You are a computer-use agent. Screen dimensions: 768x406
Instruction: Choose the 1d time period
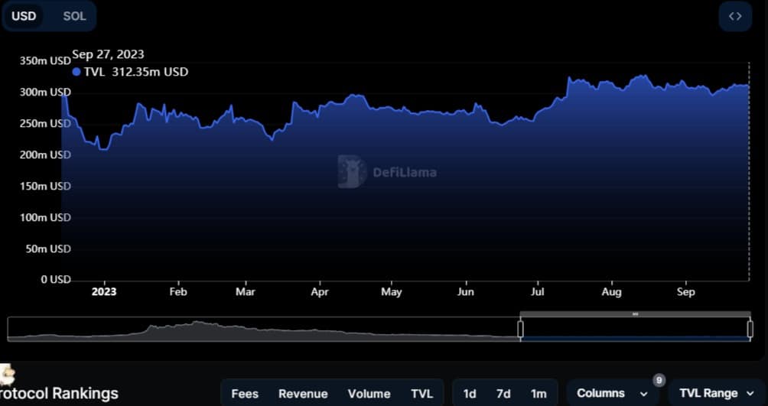pos(470,394)
